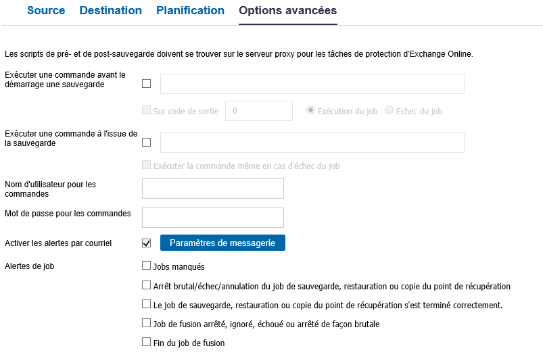Open Paramètres de messagerie
Screen dimensions: 543x363
tap(222, 243)
